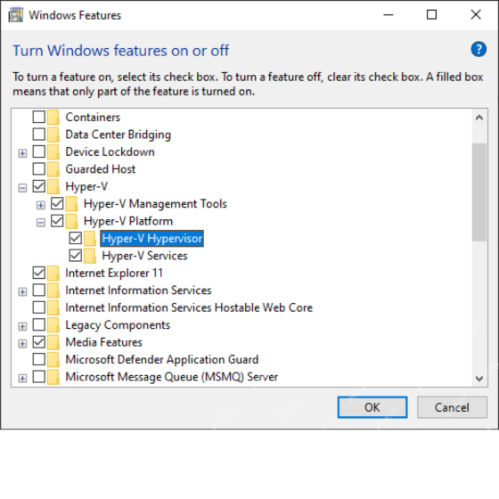Maximize the Windows Features window
Viewport: 499px width, 499px height.
click(x=431, y=14)
